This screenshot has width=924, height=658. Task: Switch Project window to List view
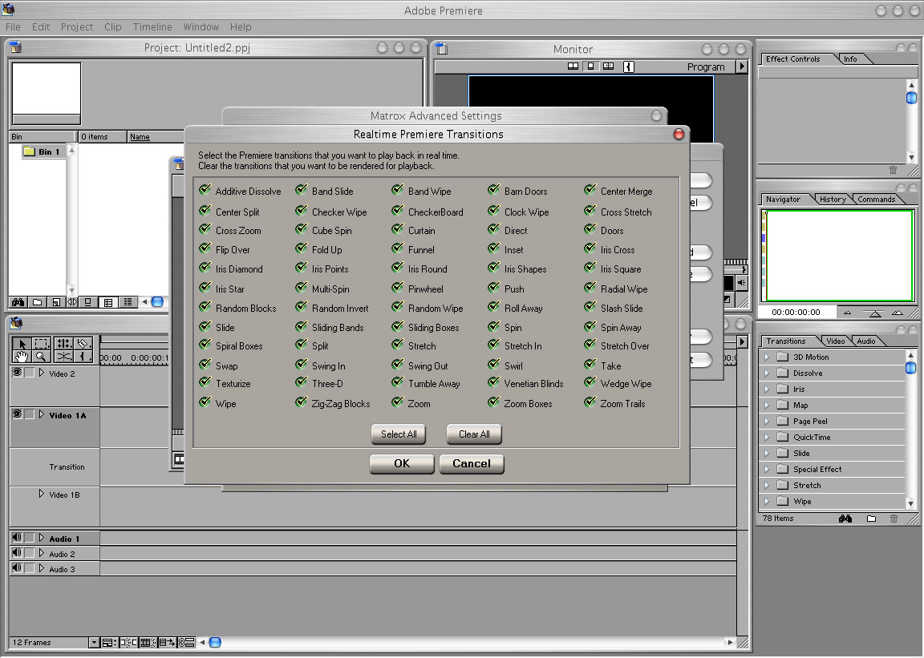(x=128, y=302)
